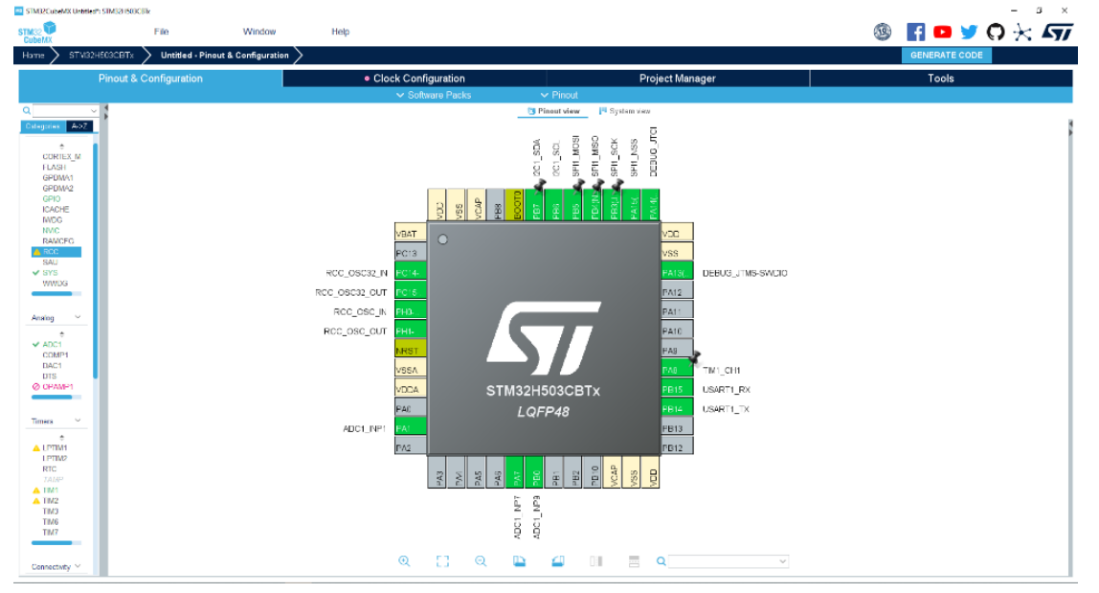This screenshot has height=593, width=1099.
Task: Rotate the chip view clockwise
Action: pyautogui.click(x=520, y=561)
